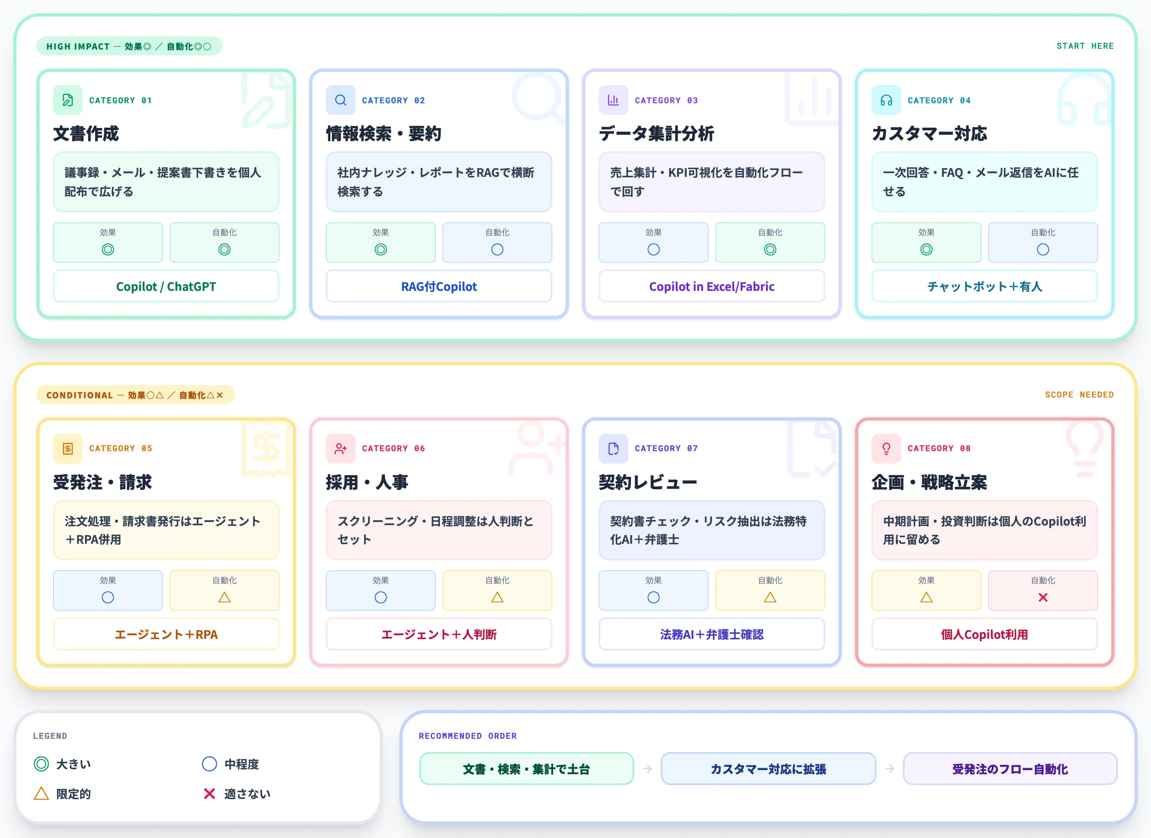Click the RAG付Copilot button
This screenshot has height=838, width=1151.
[439, 287]
